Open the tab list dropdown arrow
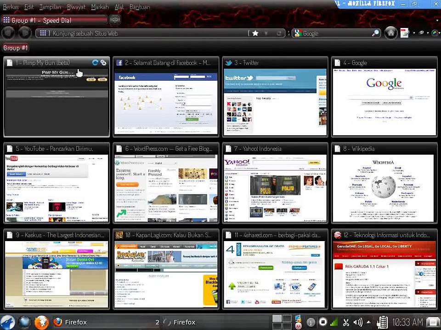Image resolution: width=441 pixels, height=330 pixels. tap(437, 20)
